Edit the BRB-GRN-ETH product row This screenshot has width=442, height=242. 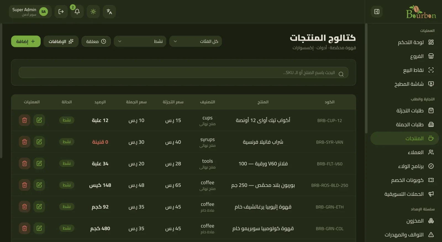tap(39, 207)
